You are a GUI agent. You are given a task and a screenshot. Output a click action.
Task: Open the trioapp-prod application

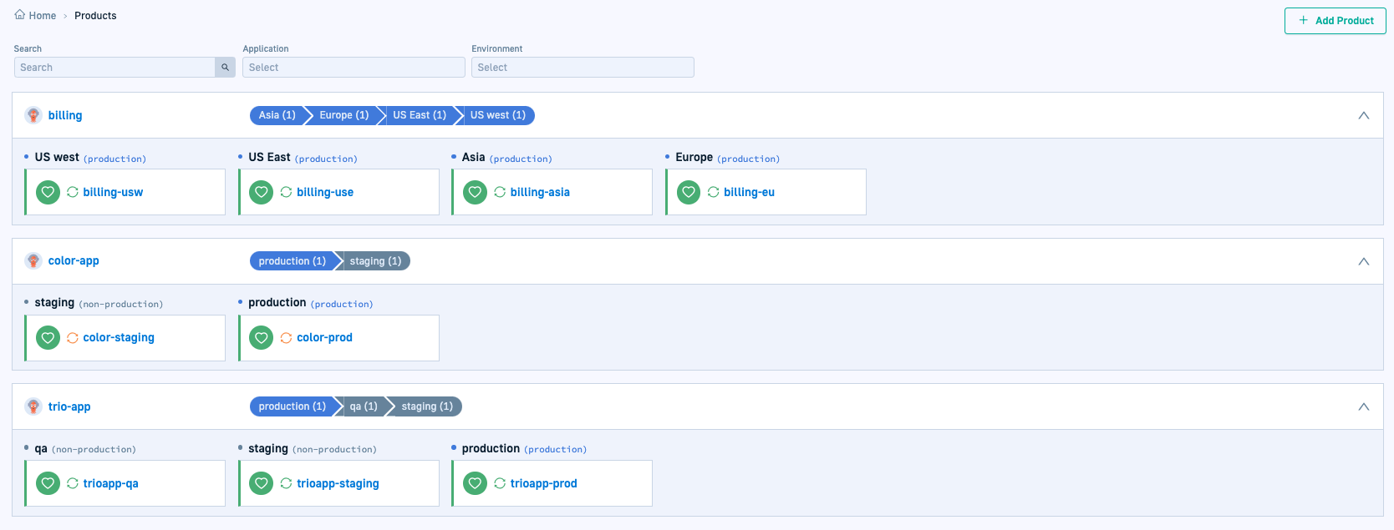click(x=544, y=483)
